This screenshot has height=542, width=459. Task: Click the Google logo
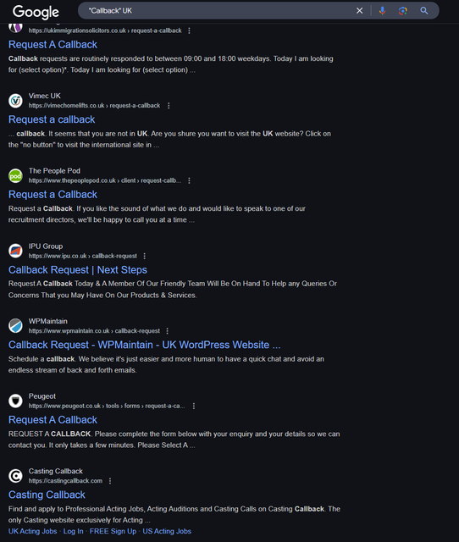pos(36,12)
